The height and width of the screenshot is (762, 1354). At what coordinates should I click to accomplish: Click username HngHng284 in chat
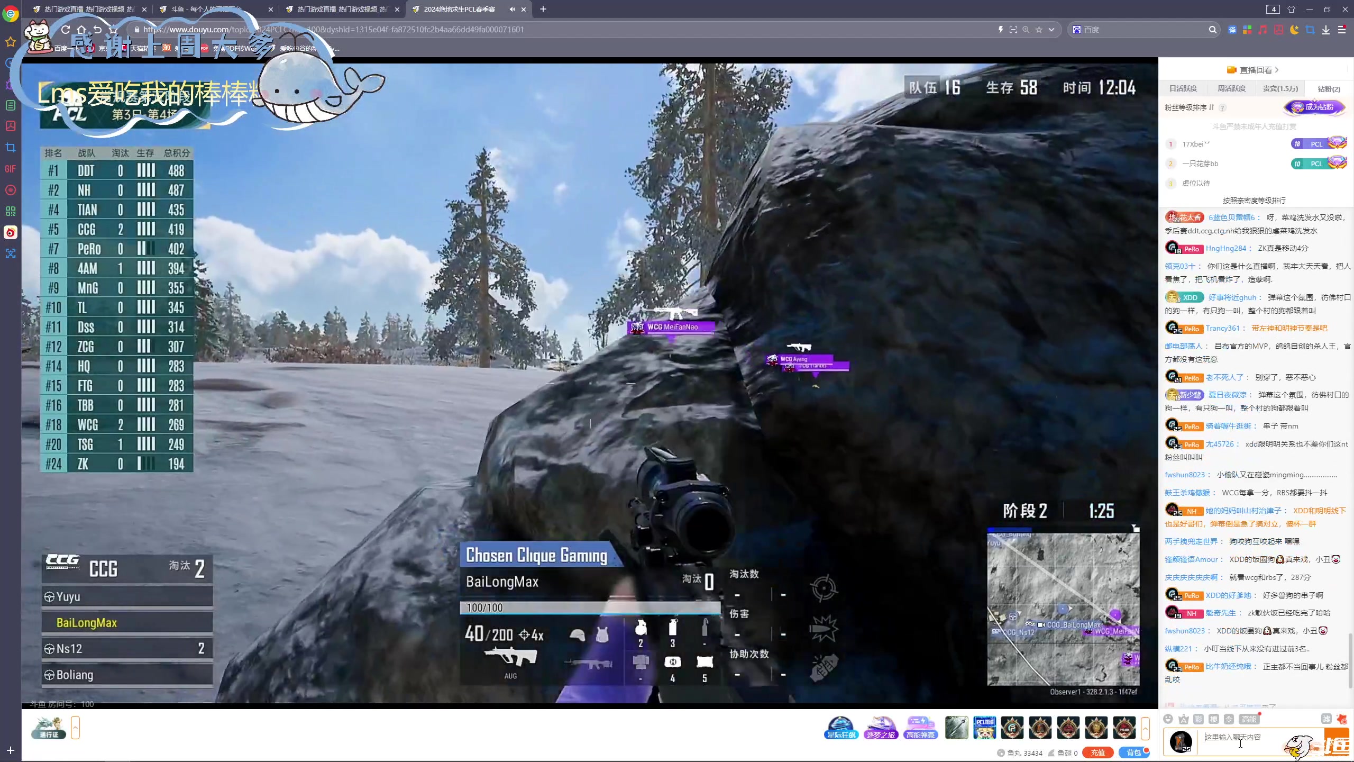point(1225,248)
